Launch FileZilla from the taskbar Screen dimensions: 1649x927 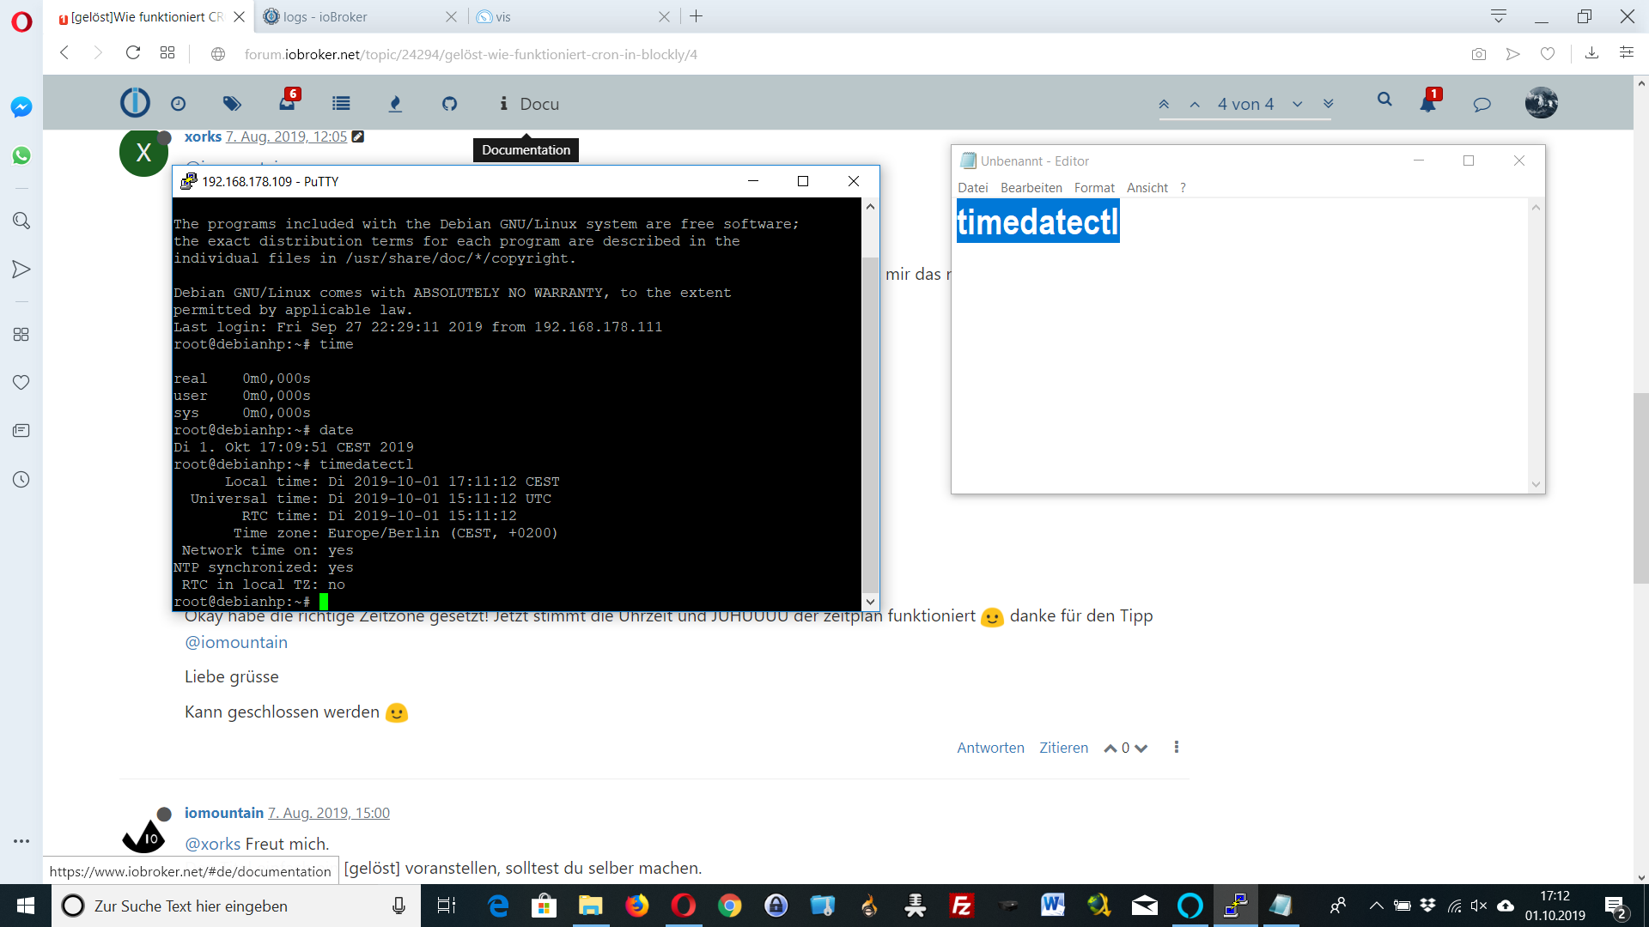(x=962, y=906)
